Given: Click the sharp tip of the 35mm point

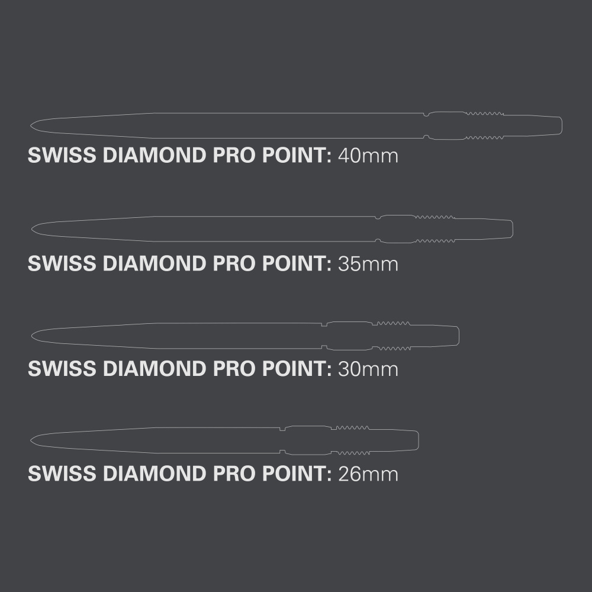Looking at the screenshot, I should pyautogui.click(x=33, y=229).
